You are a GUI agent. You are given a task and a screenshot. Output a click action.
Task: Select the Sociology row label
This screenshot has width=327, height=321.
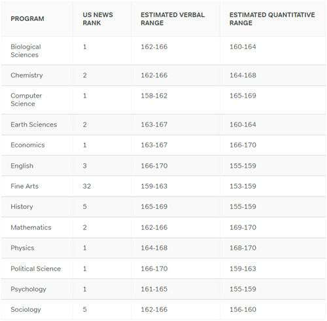click(26, 309)
